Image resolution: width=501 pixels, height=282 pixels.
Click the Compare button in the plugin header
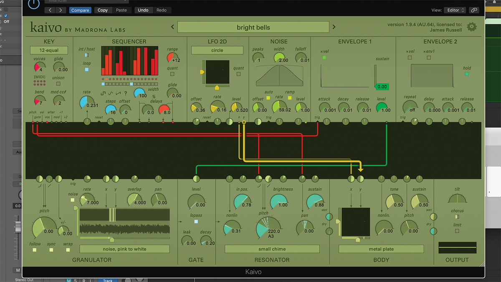[x=80, y=10]
